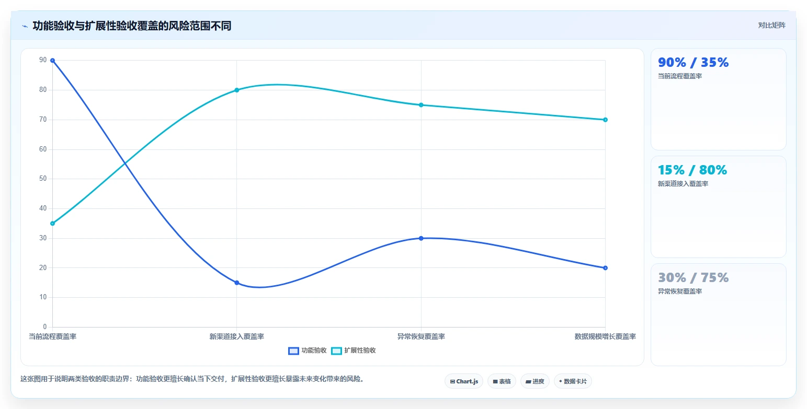The width and height of the screenshot is (807, 409).
Task: Select the Chart.js tag chip
Action: click(x=464, y=381)
